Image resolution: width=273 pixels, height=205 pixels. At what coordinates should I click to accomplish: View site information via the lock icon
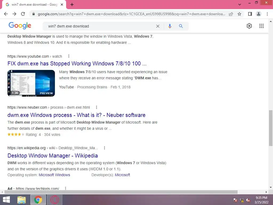tap(34, 14)
